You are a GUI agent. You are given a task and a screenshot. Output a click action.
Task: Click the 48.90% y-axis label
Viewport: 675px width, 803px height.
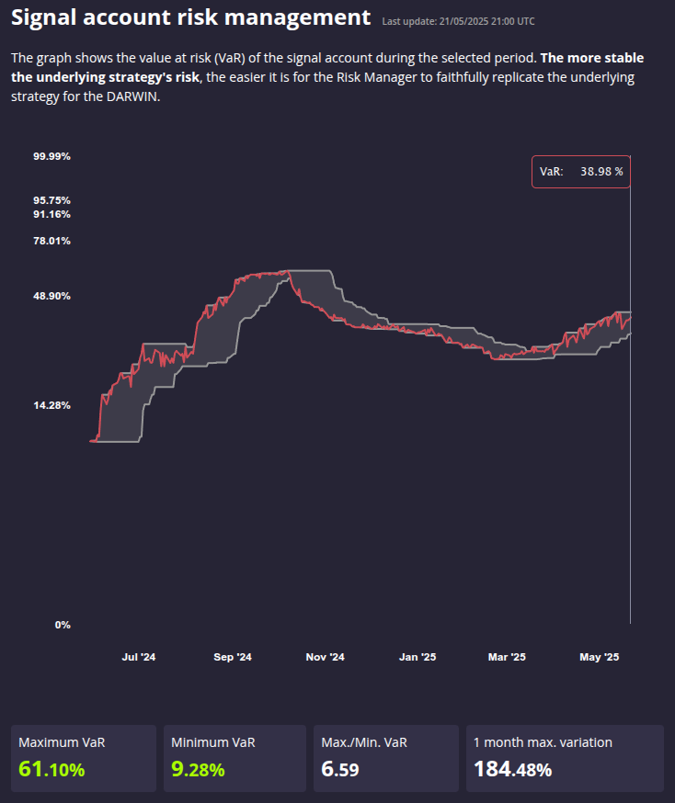pos(51,296)
